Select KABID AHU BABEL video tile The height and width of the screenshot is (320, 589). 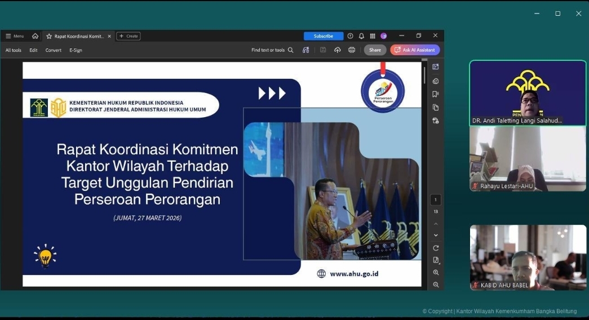point(528,257)
